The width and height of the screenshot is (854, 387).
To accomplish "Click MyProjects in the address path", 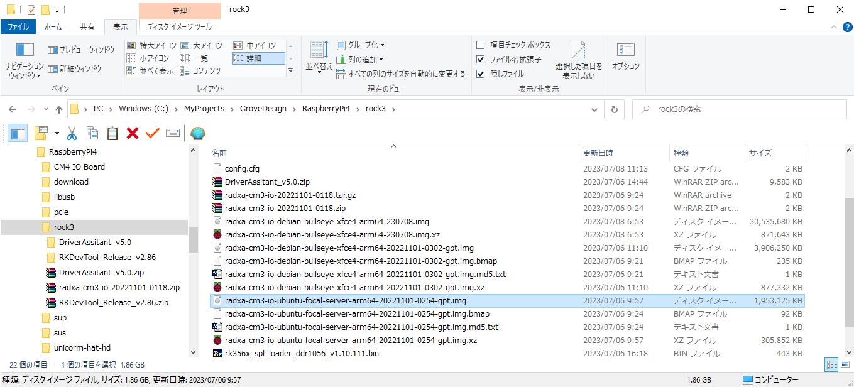I will tap(204, 109).
